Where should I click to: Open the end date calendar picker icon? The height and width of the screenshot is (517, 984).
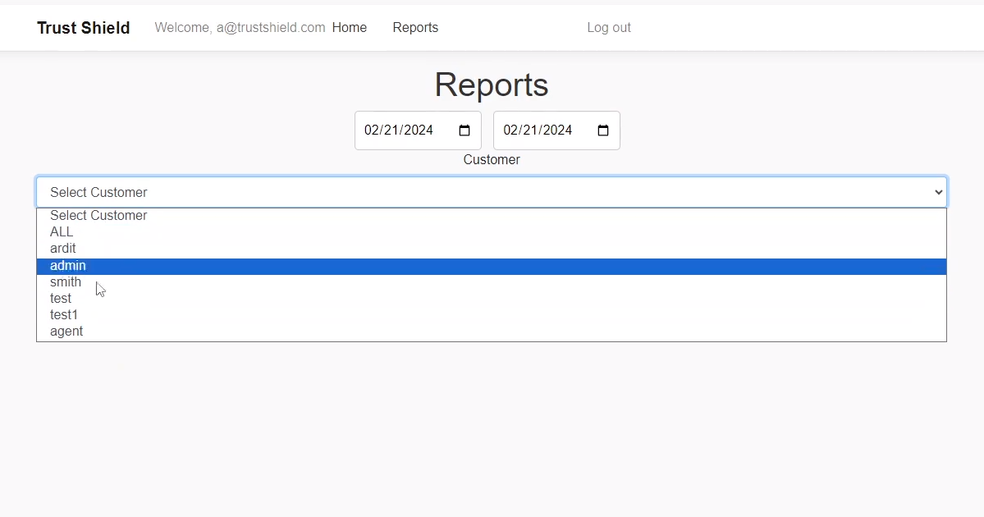coord(603,130)
